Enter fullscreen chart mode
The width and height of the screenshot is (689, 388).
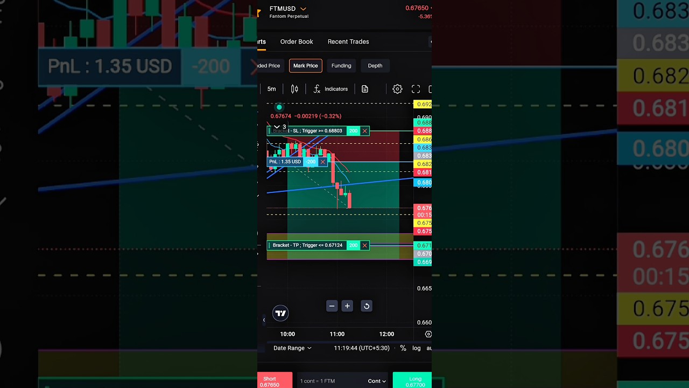[x=416, y=89]
